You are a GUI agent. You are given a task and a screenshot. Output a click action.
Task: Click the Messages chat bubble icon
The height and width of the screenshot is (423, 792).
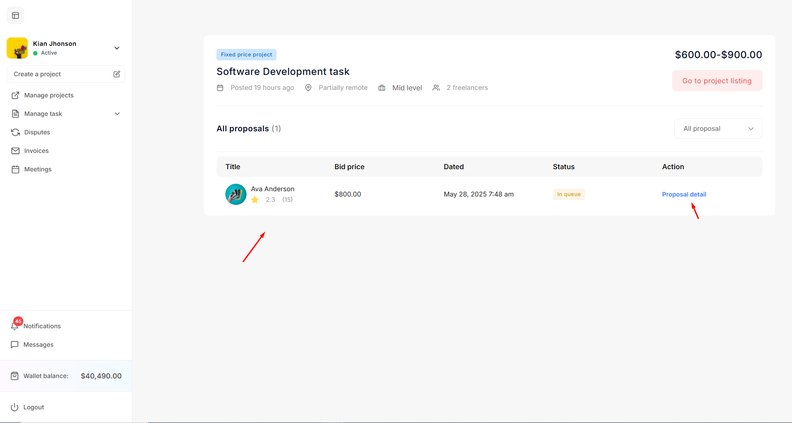pyautogui.click(x=15, y=345)
